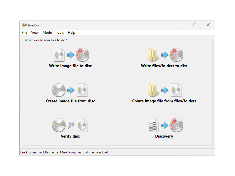Expand the Mode menu

47,33
